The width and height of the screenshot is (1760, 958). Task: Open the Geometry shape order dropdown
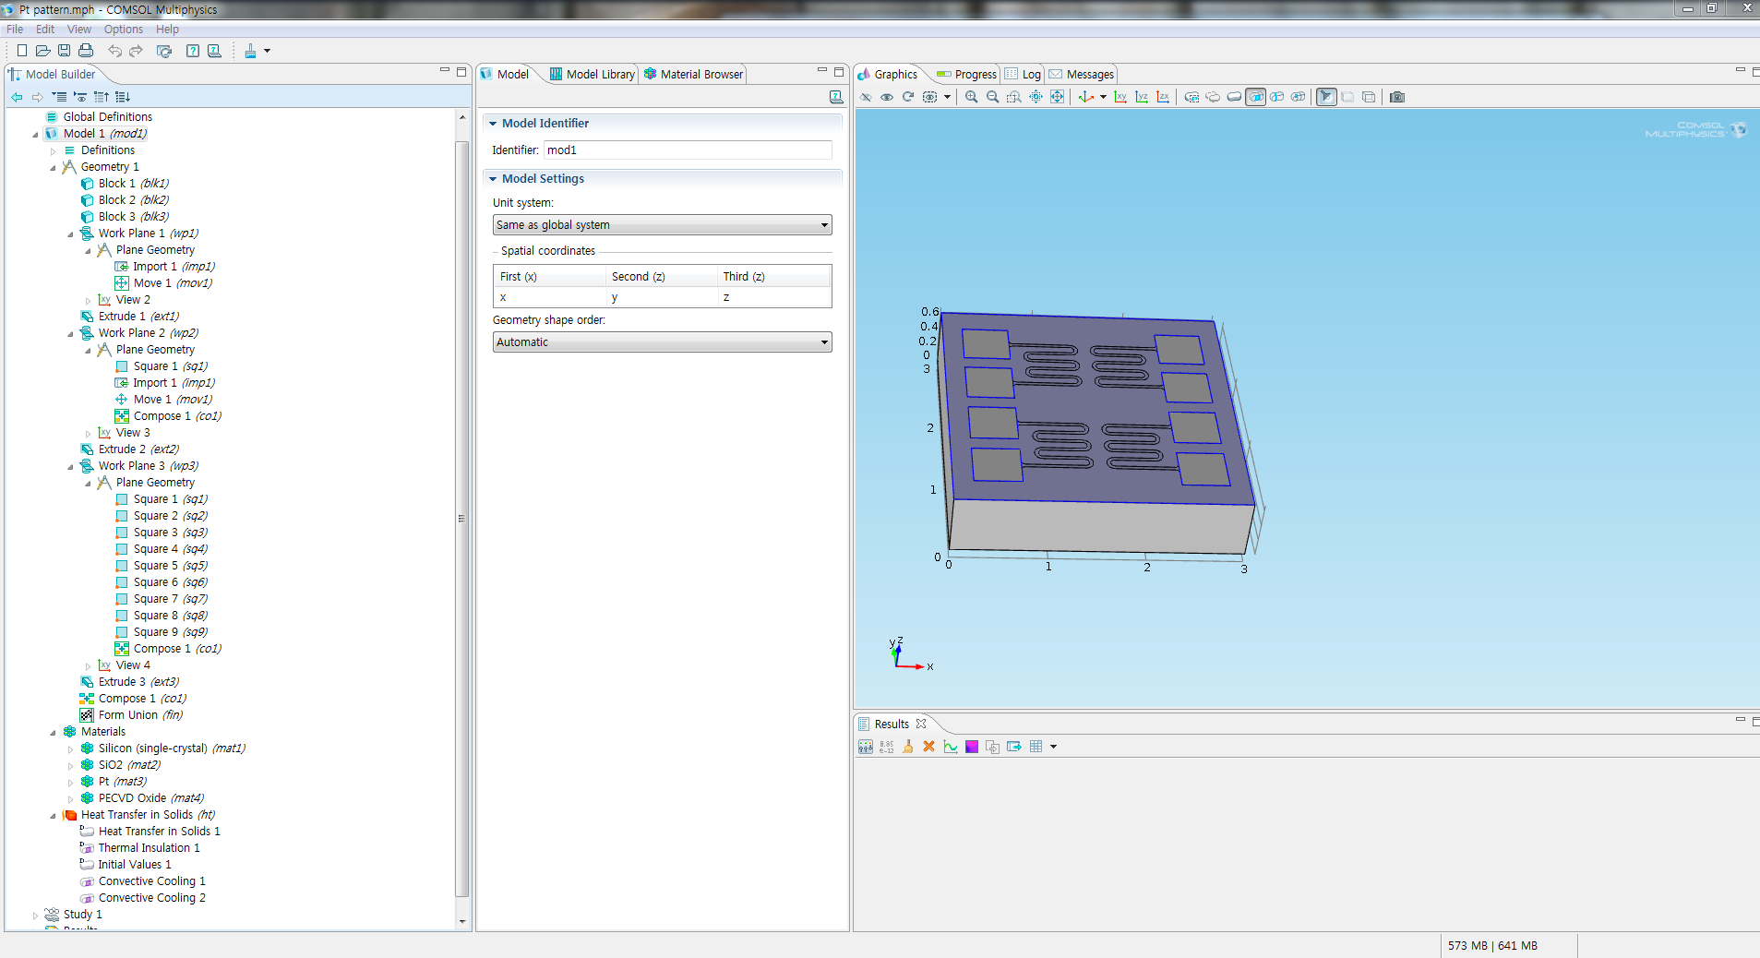point(662,342)
